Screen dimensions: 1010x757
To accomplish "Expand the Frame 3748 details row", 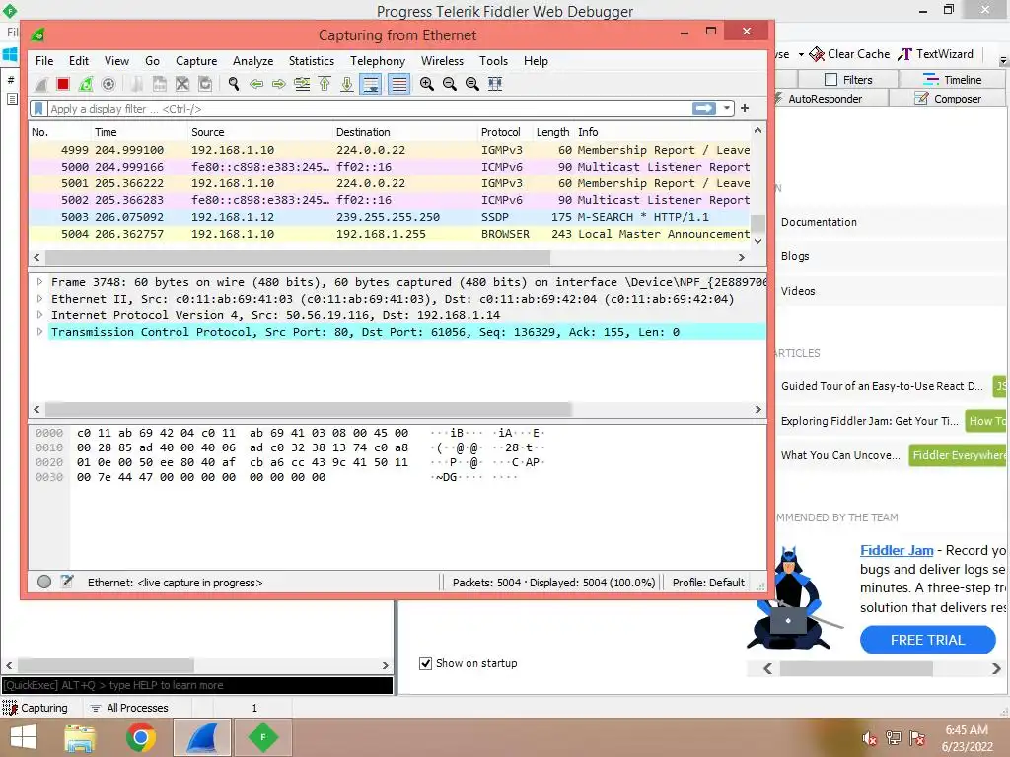I will (39, 282).
